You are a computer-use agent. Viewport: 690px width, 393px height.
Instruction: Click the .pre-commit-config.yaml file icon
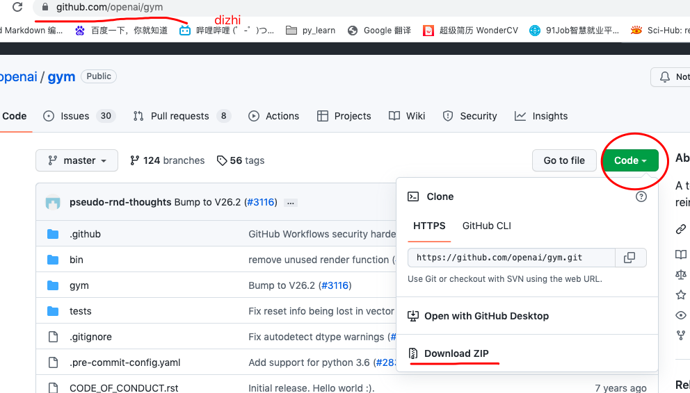click(53, 362)
